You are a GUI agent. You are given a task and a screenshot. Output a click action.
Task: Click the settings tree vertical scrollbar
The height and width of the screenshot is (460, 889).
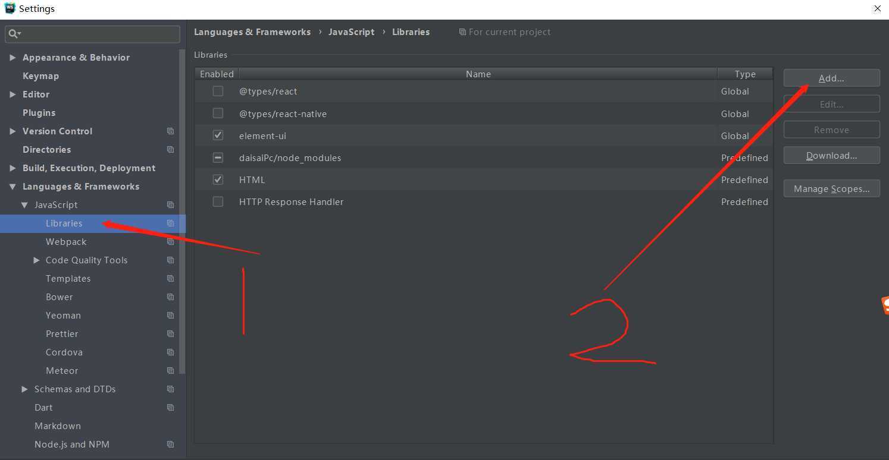[x=182, y=211]
